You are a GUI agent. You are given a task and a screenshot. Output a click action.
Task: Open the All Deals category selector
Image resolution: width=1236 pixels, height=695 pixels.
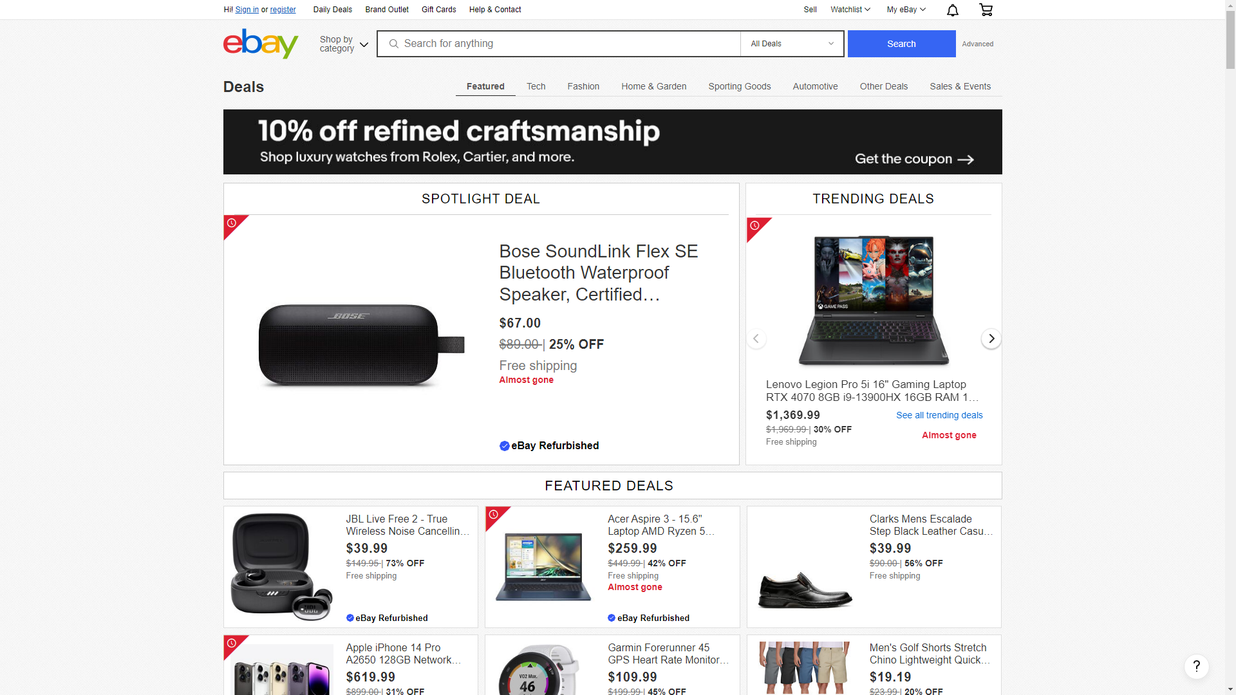click(791, 43)
